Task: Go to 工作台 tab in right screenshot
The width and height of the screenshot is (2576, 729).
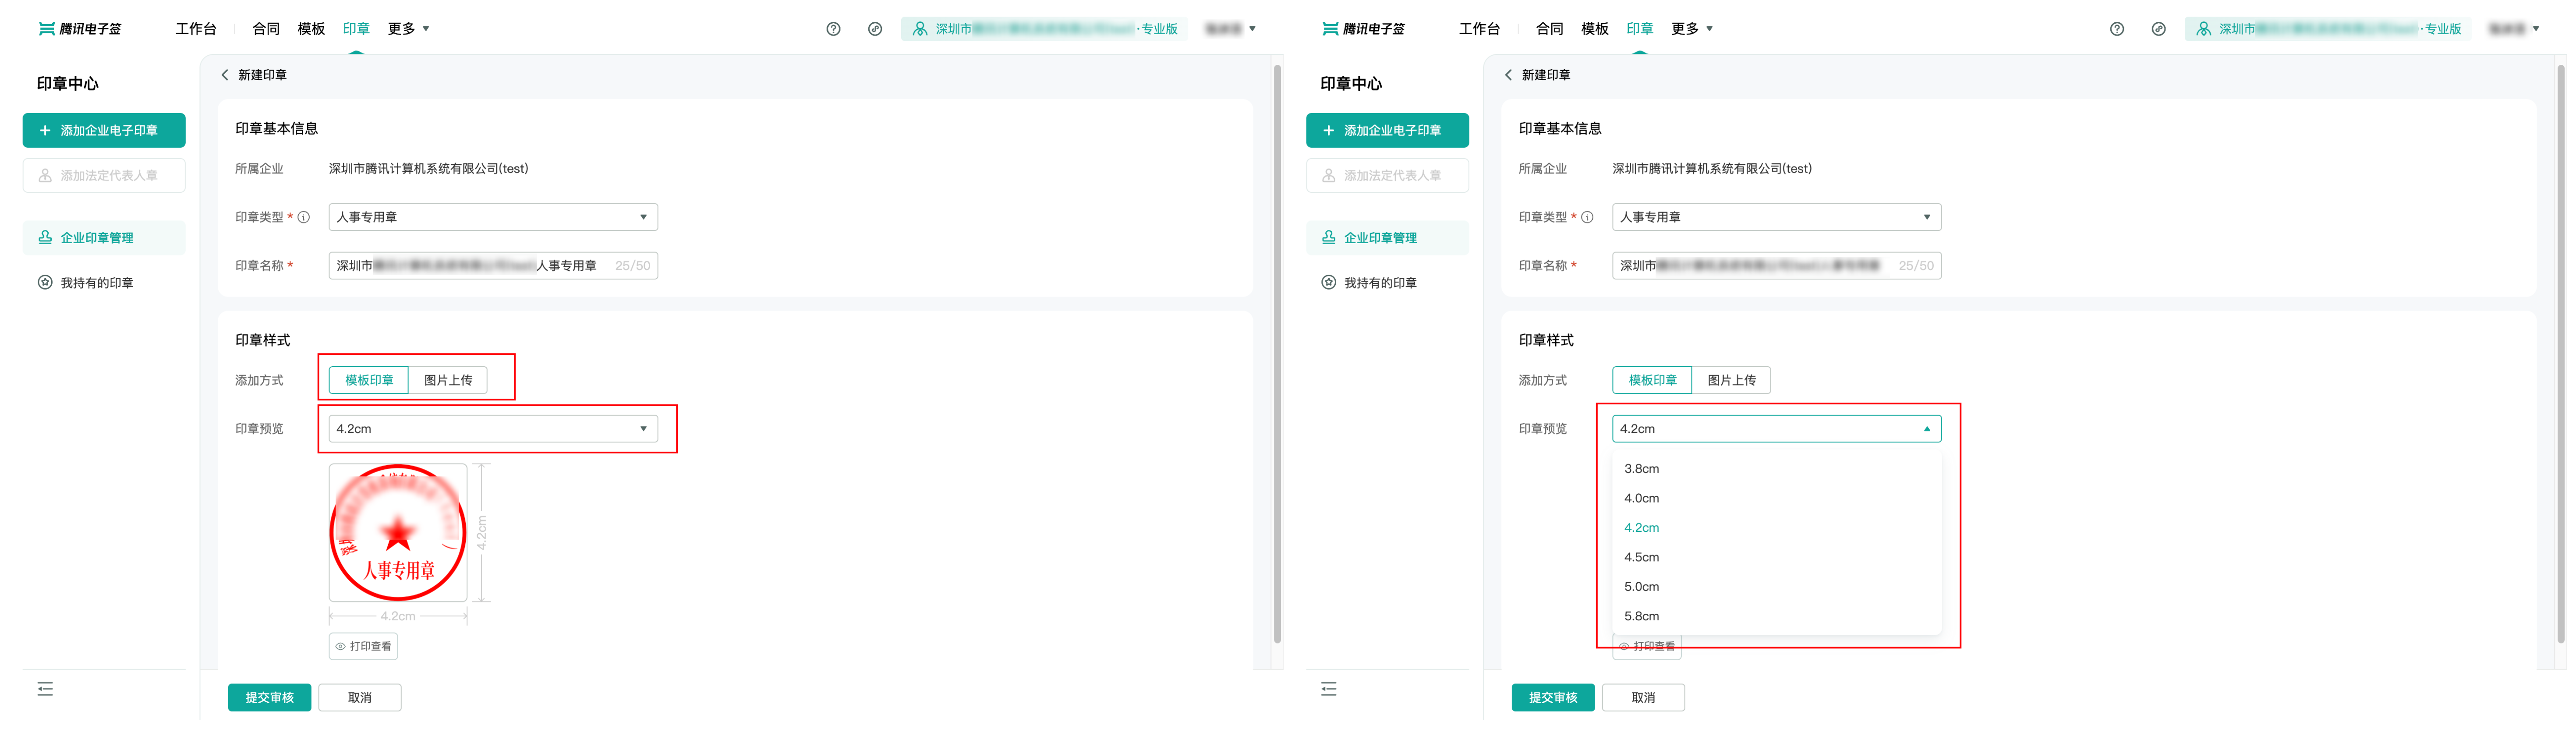Action: pos(1480,29)
